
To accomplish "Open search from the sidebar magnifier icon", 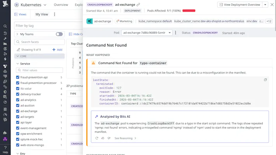I will [5, 26].
